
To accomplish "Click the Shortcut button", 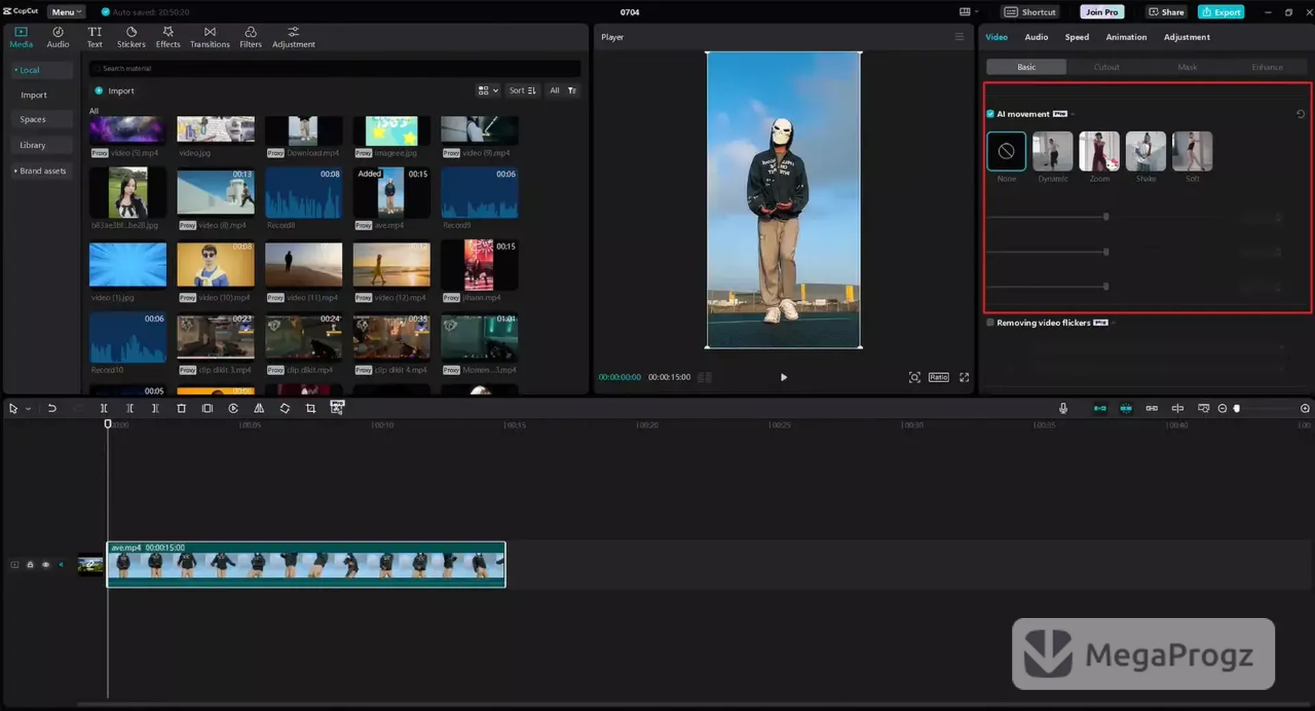I will point(1030,12).
